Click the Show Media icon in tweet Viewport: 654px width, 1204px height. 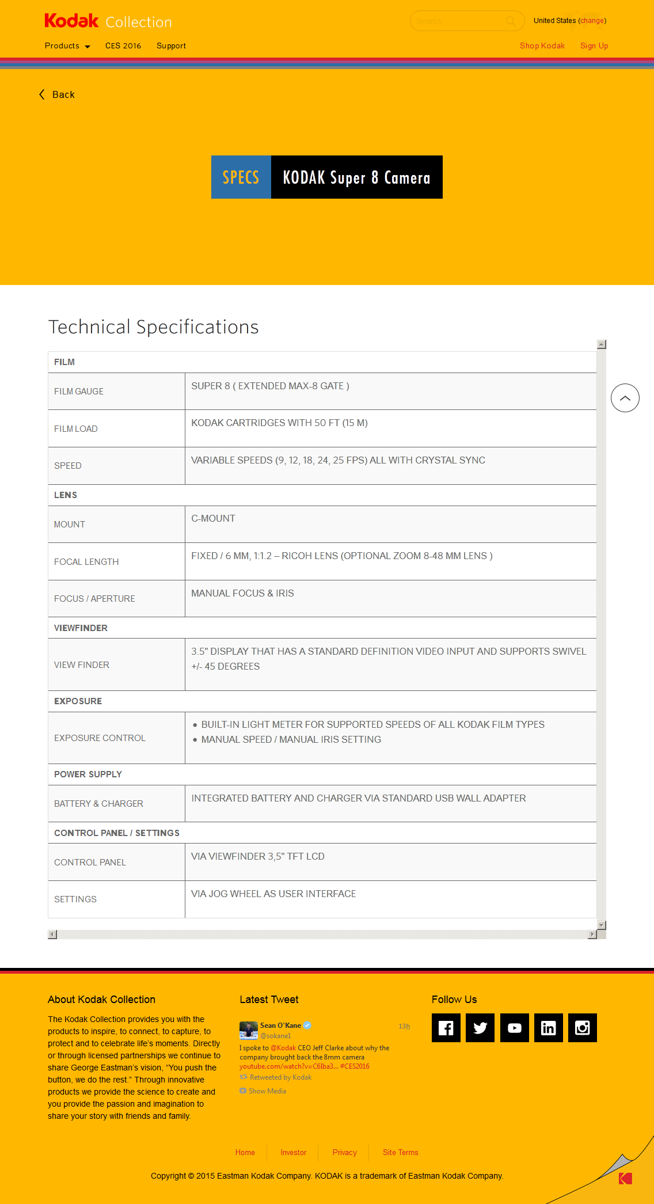(243, 1091)
